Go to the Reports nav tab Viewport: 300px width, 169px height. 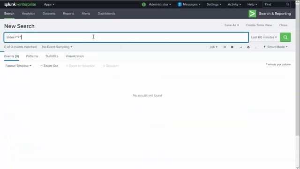point(68,14)
